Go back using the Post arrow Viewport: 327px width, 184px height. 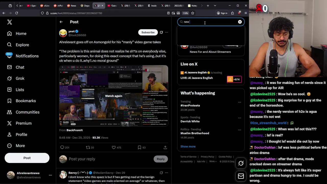tap(61, 22)
